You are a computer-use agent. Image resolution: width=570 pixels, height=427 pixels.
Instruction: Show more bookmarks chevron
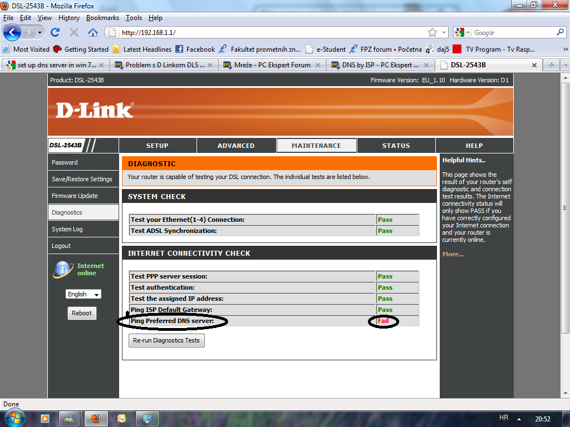(x=566, y=49)
